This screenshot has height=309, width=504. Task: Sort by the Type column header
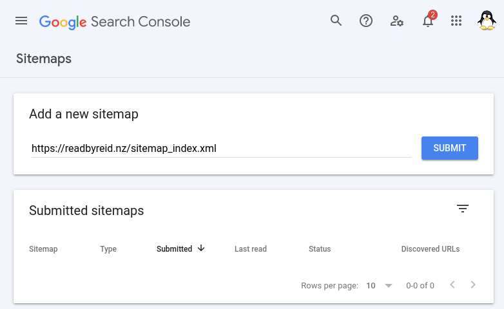point(108,249)
